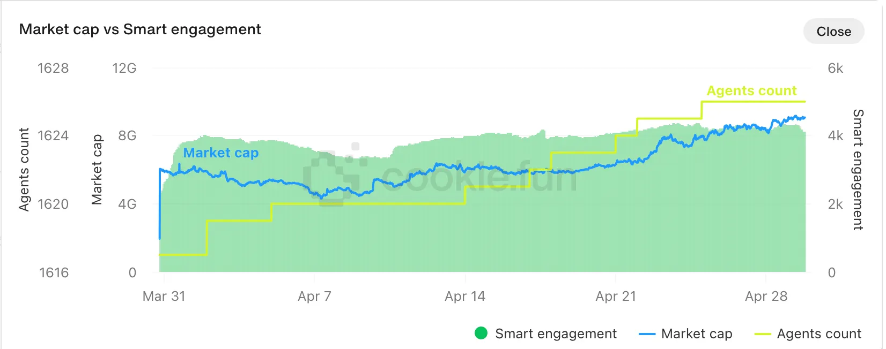Click the green Smart engagement legend dot
This screenshot has width=886, height=349.
pos(481,333)
